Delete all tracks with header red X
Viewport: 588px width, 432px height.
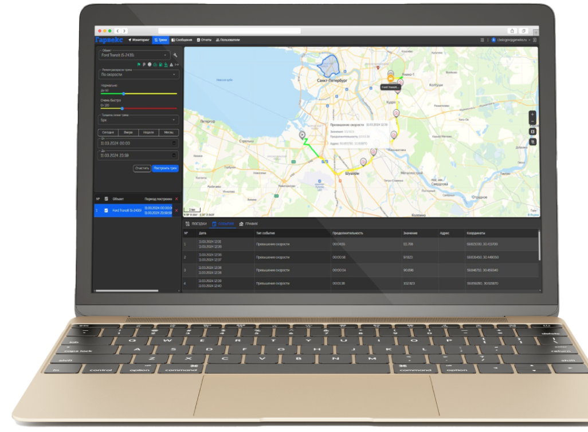177,199
